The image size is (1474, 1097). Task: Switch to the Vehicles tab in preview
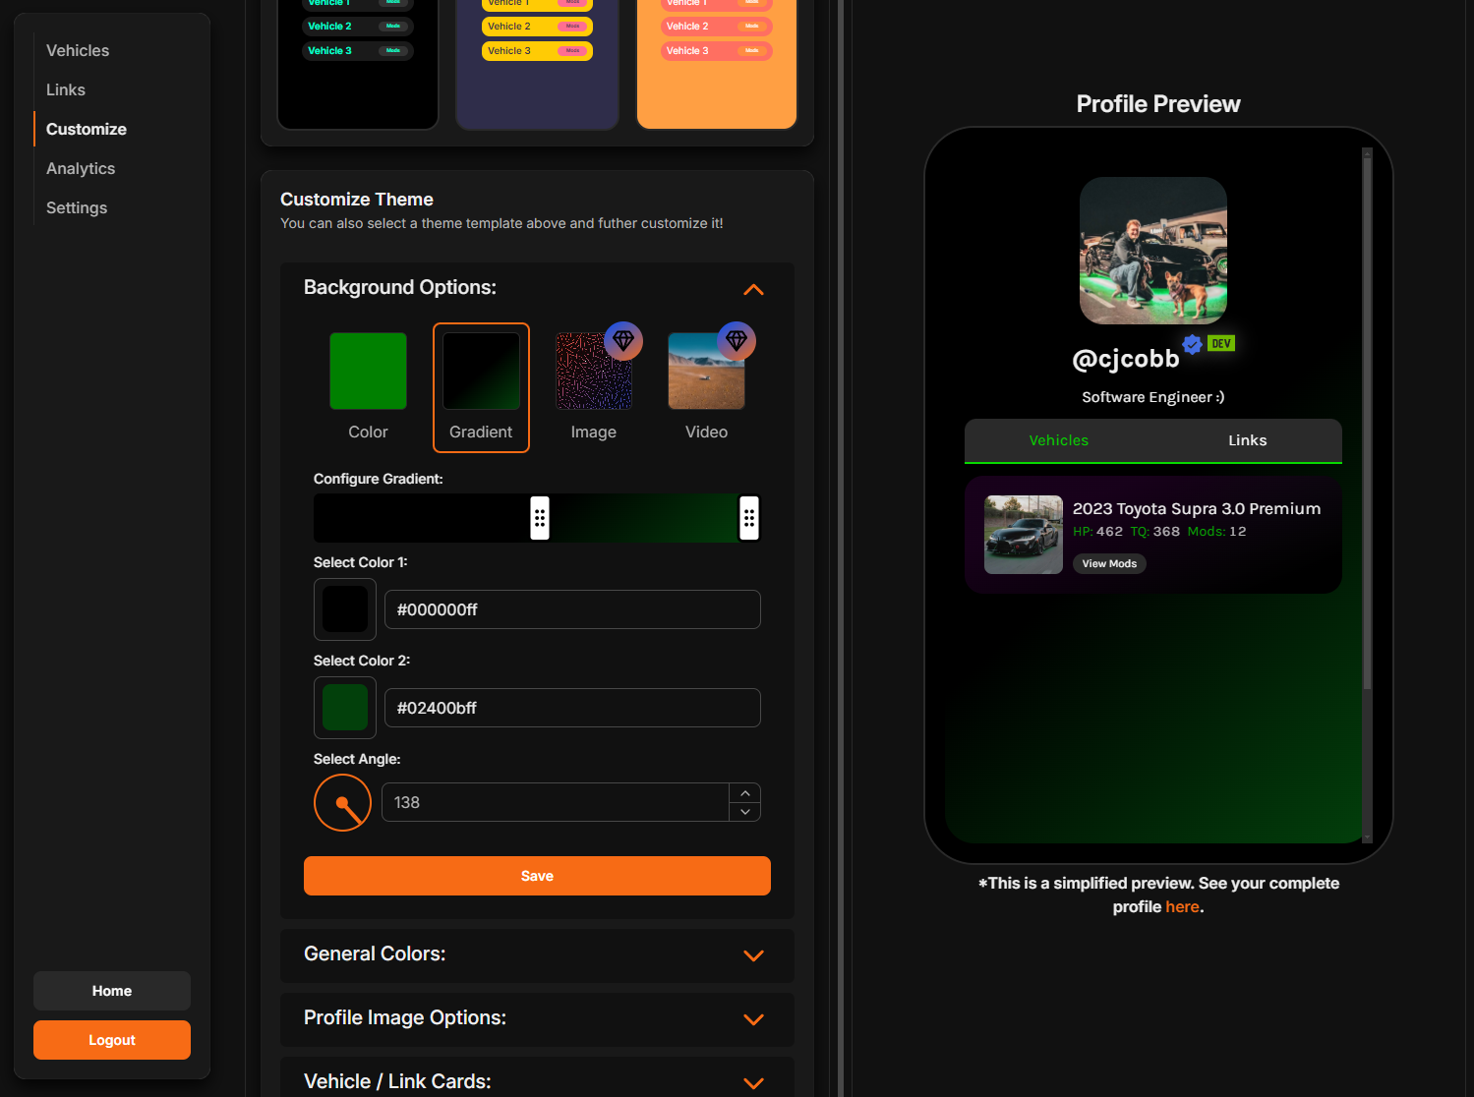1059,440
